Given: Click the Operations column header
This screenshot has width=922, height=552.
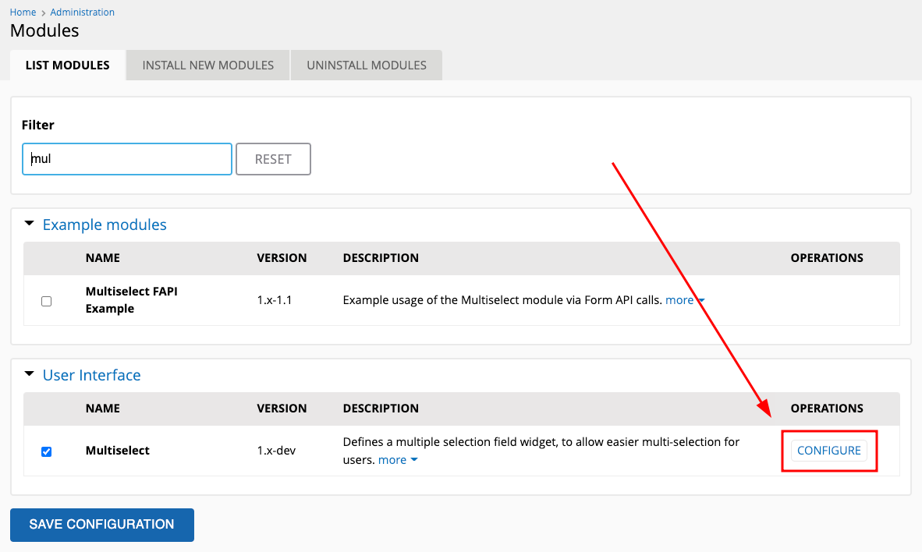Looking at the screenshot, I should [x=827, y=257].
